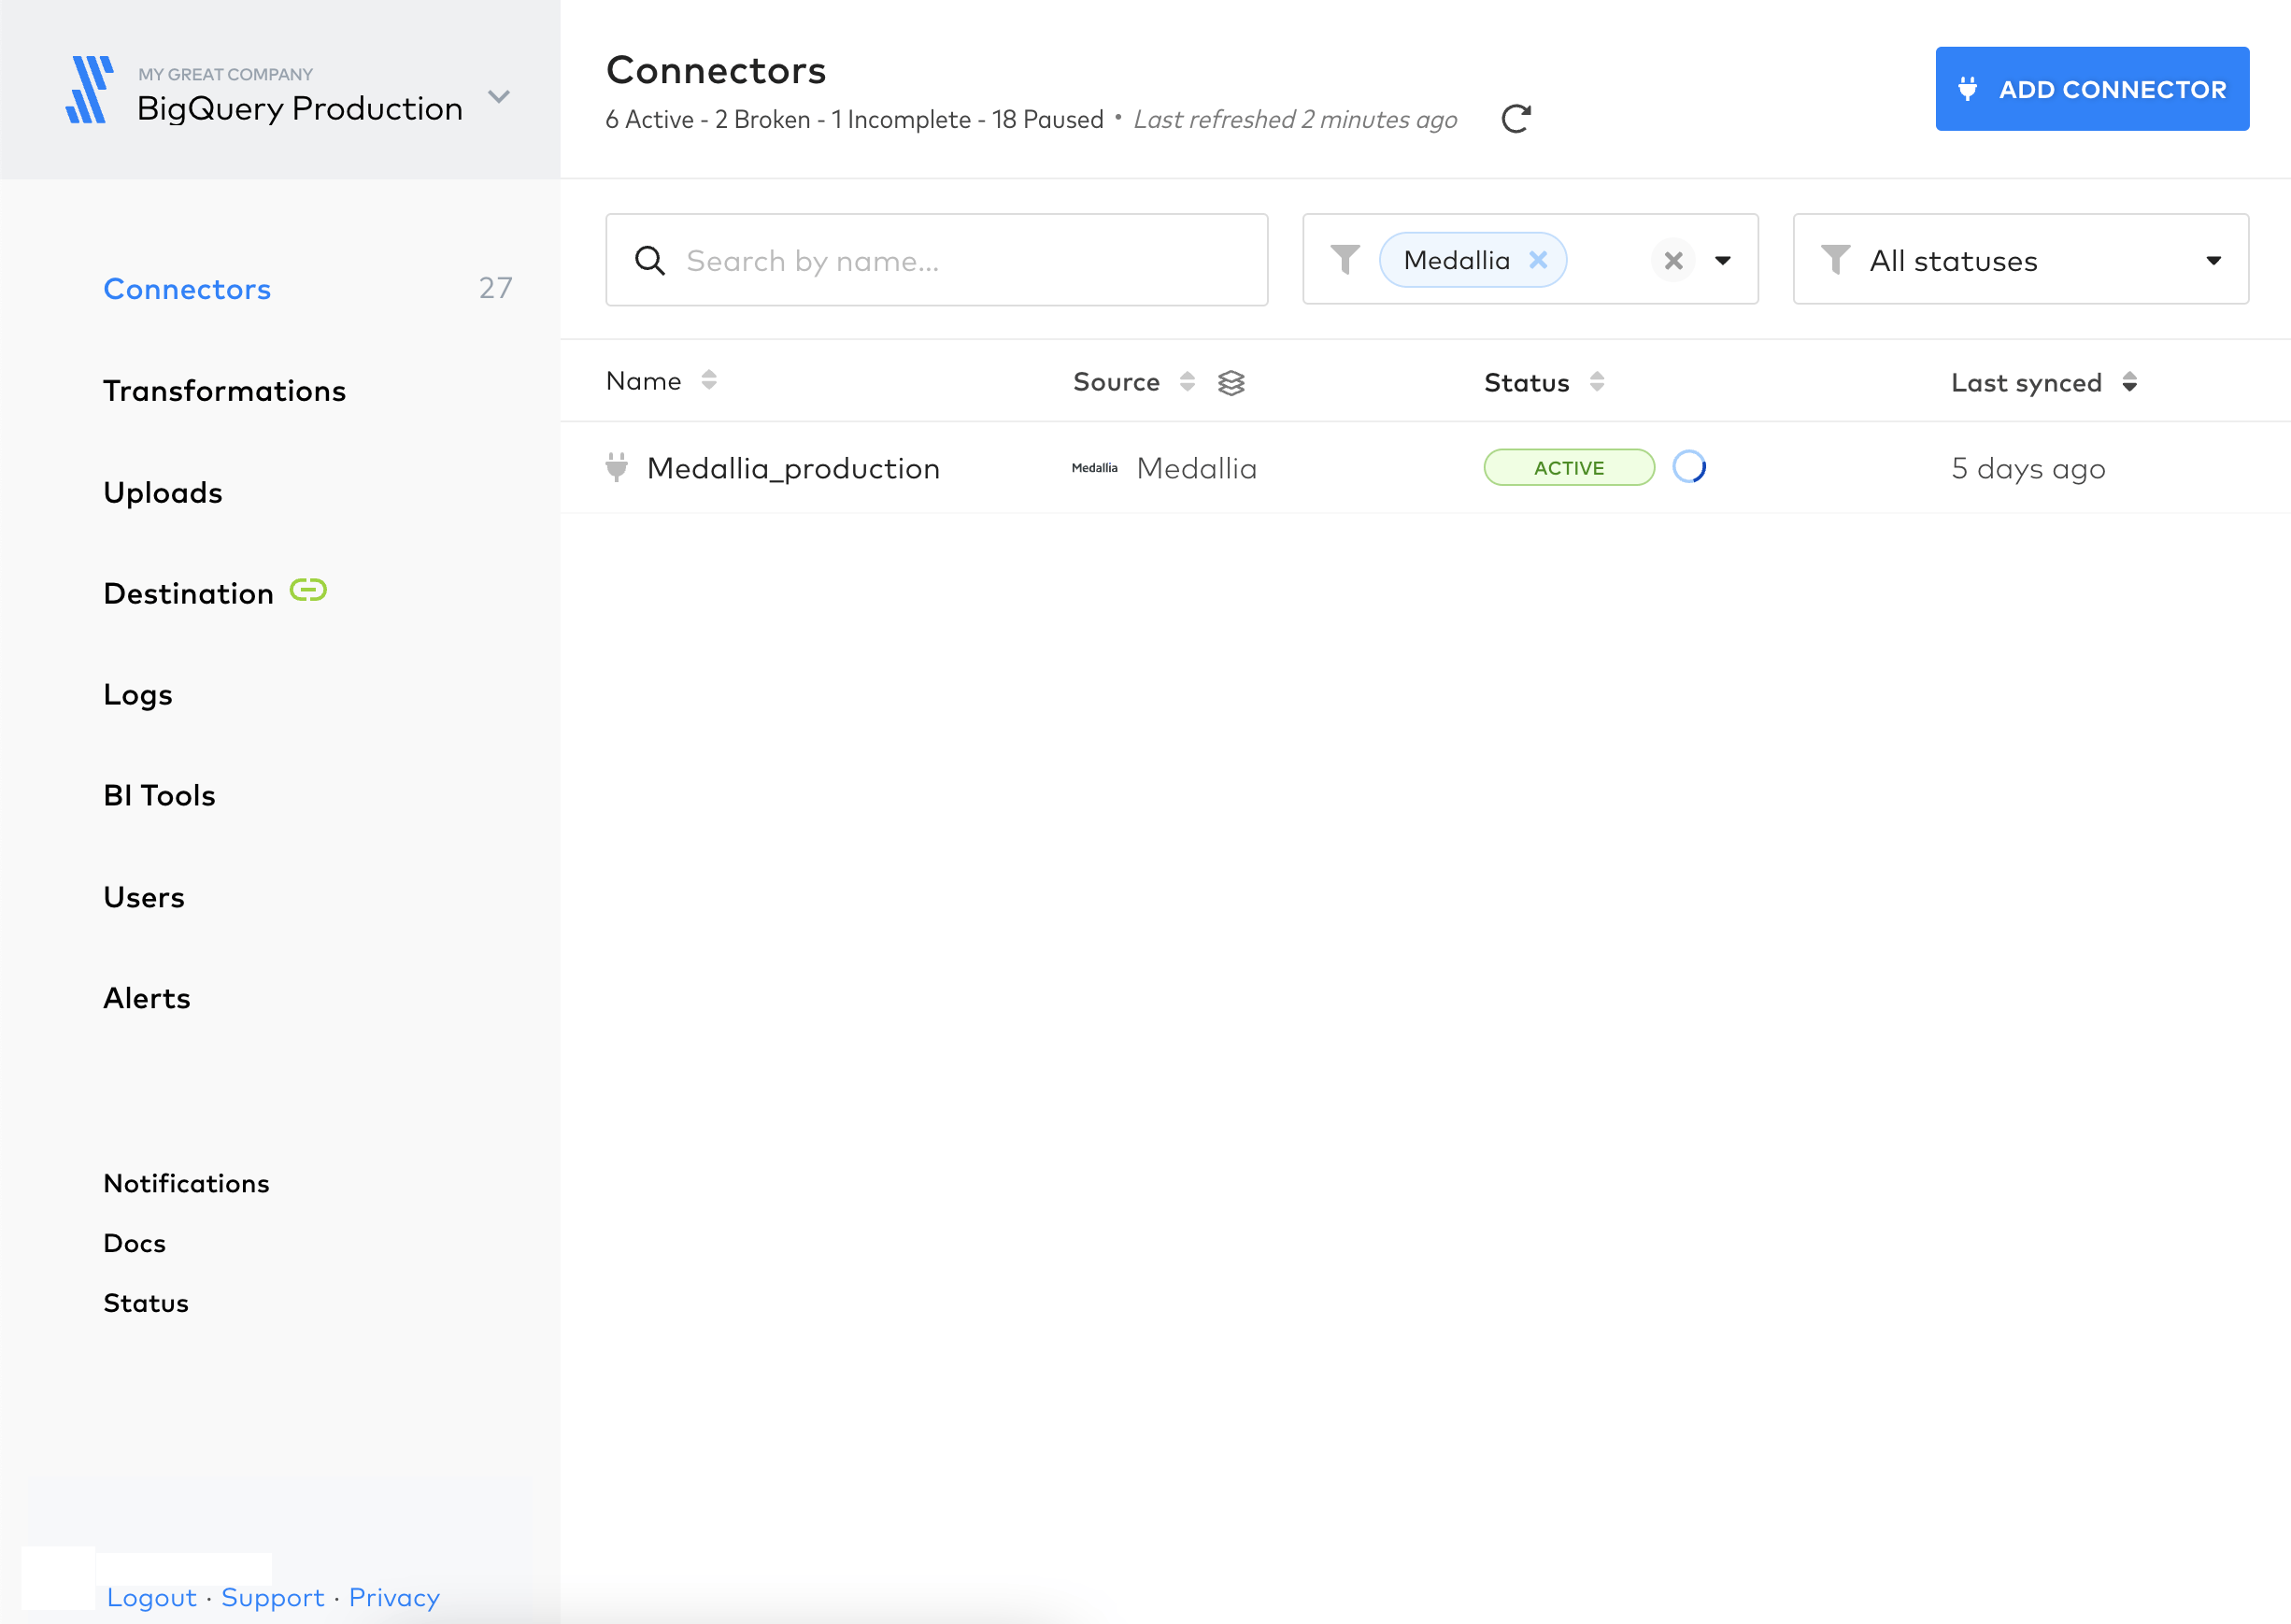Screen dimensions: 2291x1624
Task: Click the connectors count 27
Action: coord(495,288)
